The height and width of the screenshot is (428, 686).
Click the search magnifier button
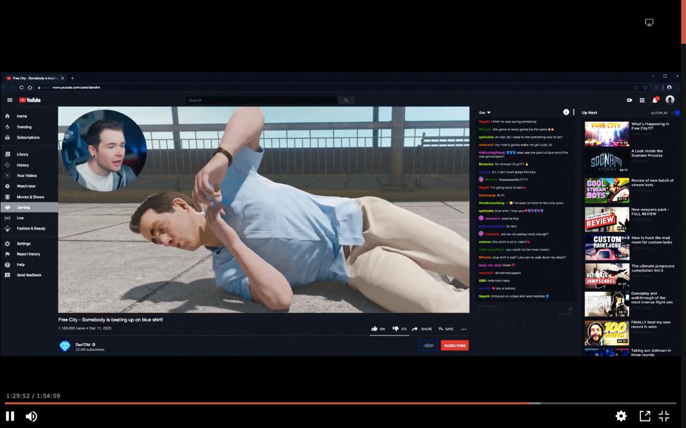tap(346, 100)
